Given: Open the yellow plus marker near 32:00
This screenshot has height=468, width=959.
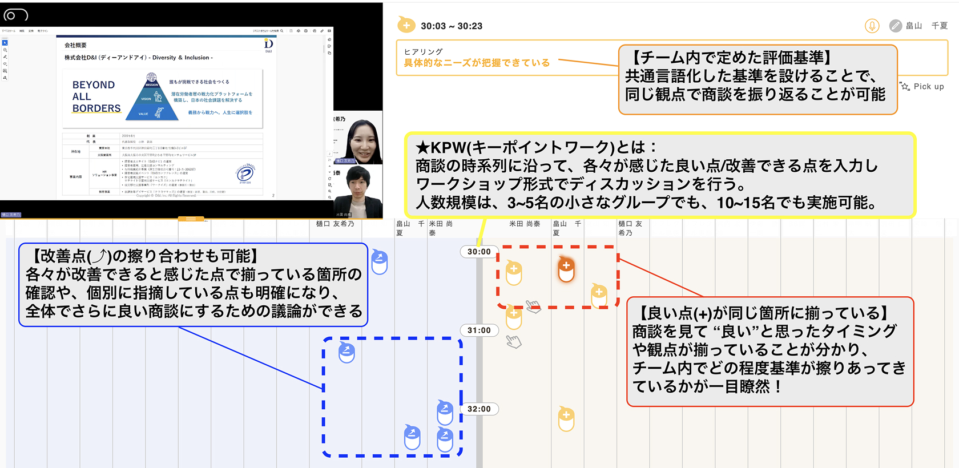Looking at the screenshot, I should click(566, 418).
